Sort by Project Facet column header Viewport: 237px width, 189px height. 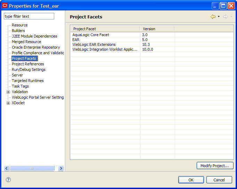click(x=105, y=29)
